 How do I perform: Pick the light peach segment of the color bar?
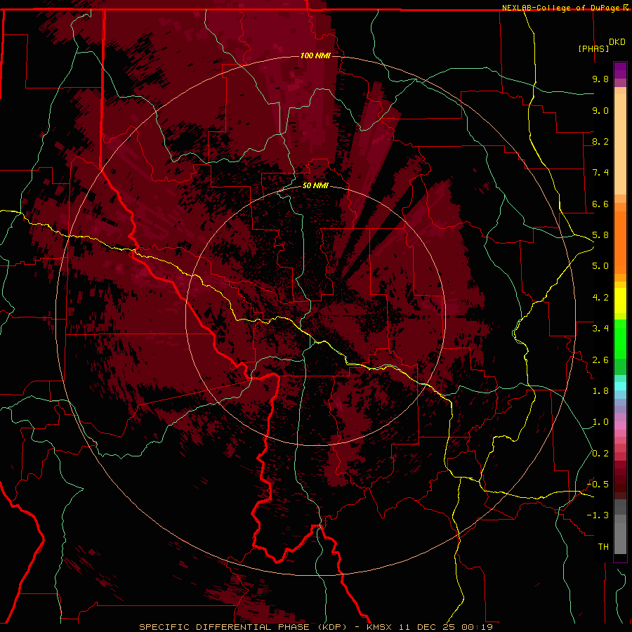click(620, 145)
